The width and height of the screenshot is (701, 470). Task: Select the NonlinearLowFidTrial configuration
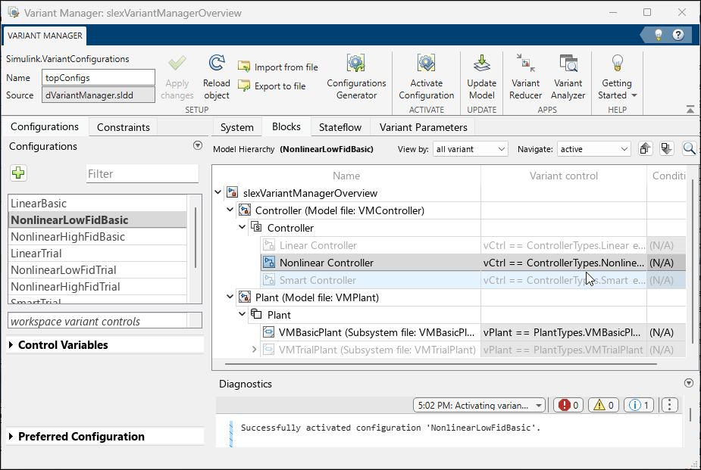click(98, 270)
